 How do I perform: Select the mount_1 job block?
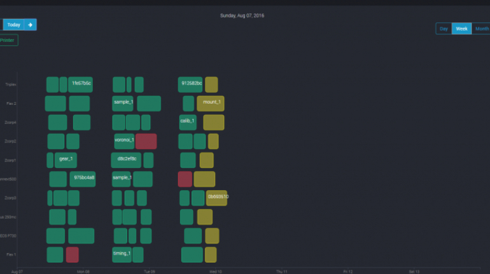click(211, 104)
